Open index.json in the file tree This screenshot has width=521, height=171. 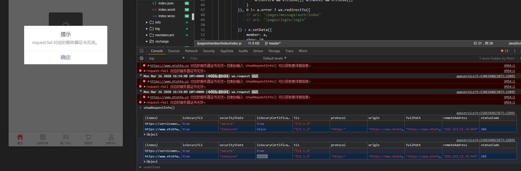166,3
